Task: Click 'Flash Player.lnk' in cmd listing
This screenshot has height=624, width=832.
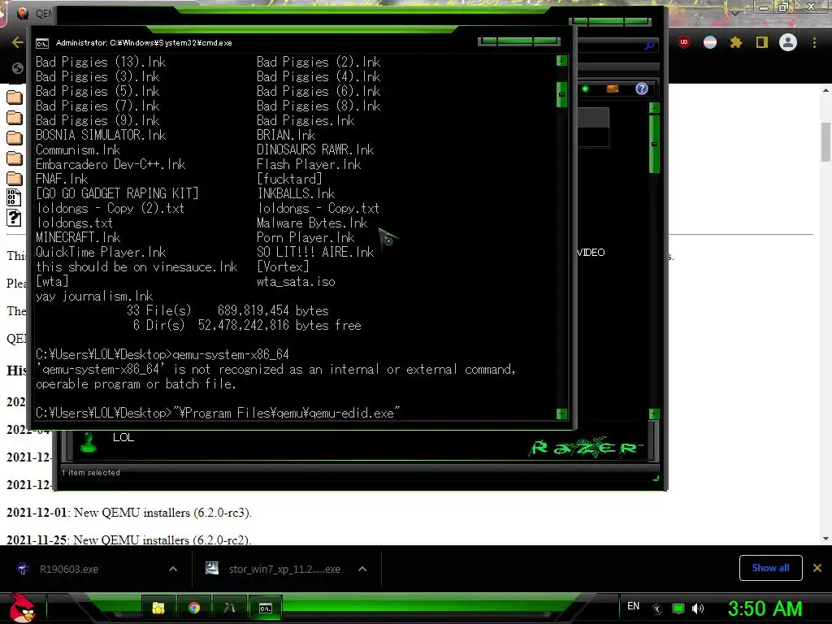Action: coord(309,164)
